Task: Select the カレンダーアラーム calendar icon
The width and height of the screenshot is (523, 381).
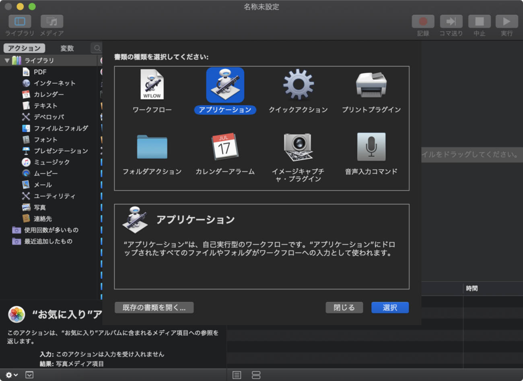Action: point(225,147)
